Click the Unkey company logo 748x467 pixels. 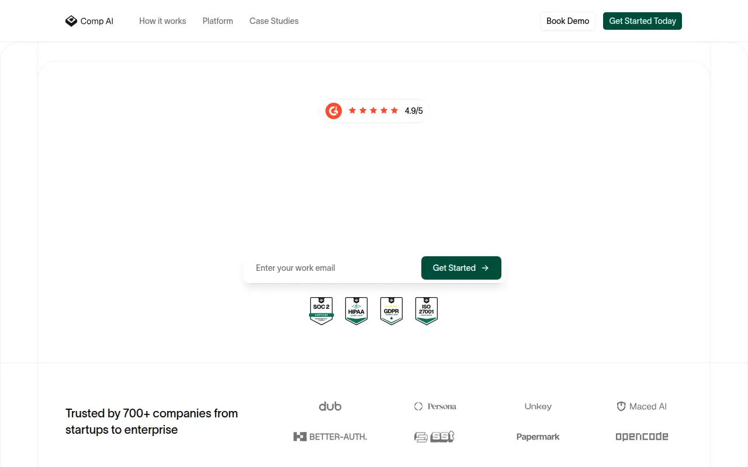538,406
